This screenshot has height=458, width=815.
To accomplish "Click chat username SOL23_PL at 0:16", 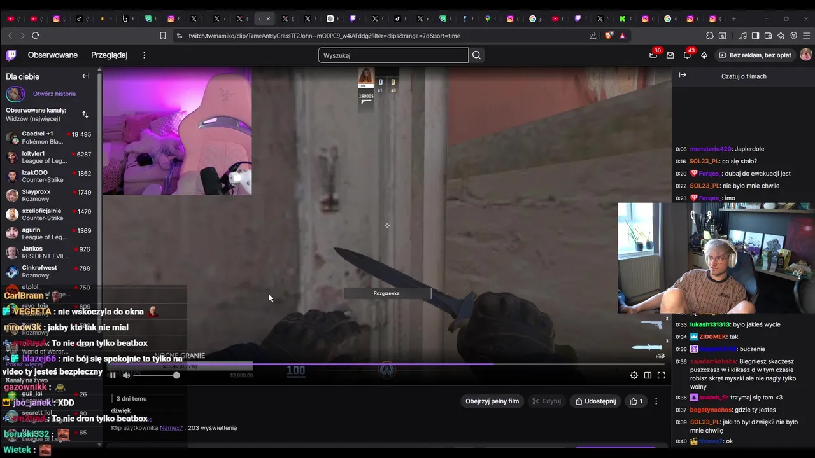I will tap(704, 161).
